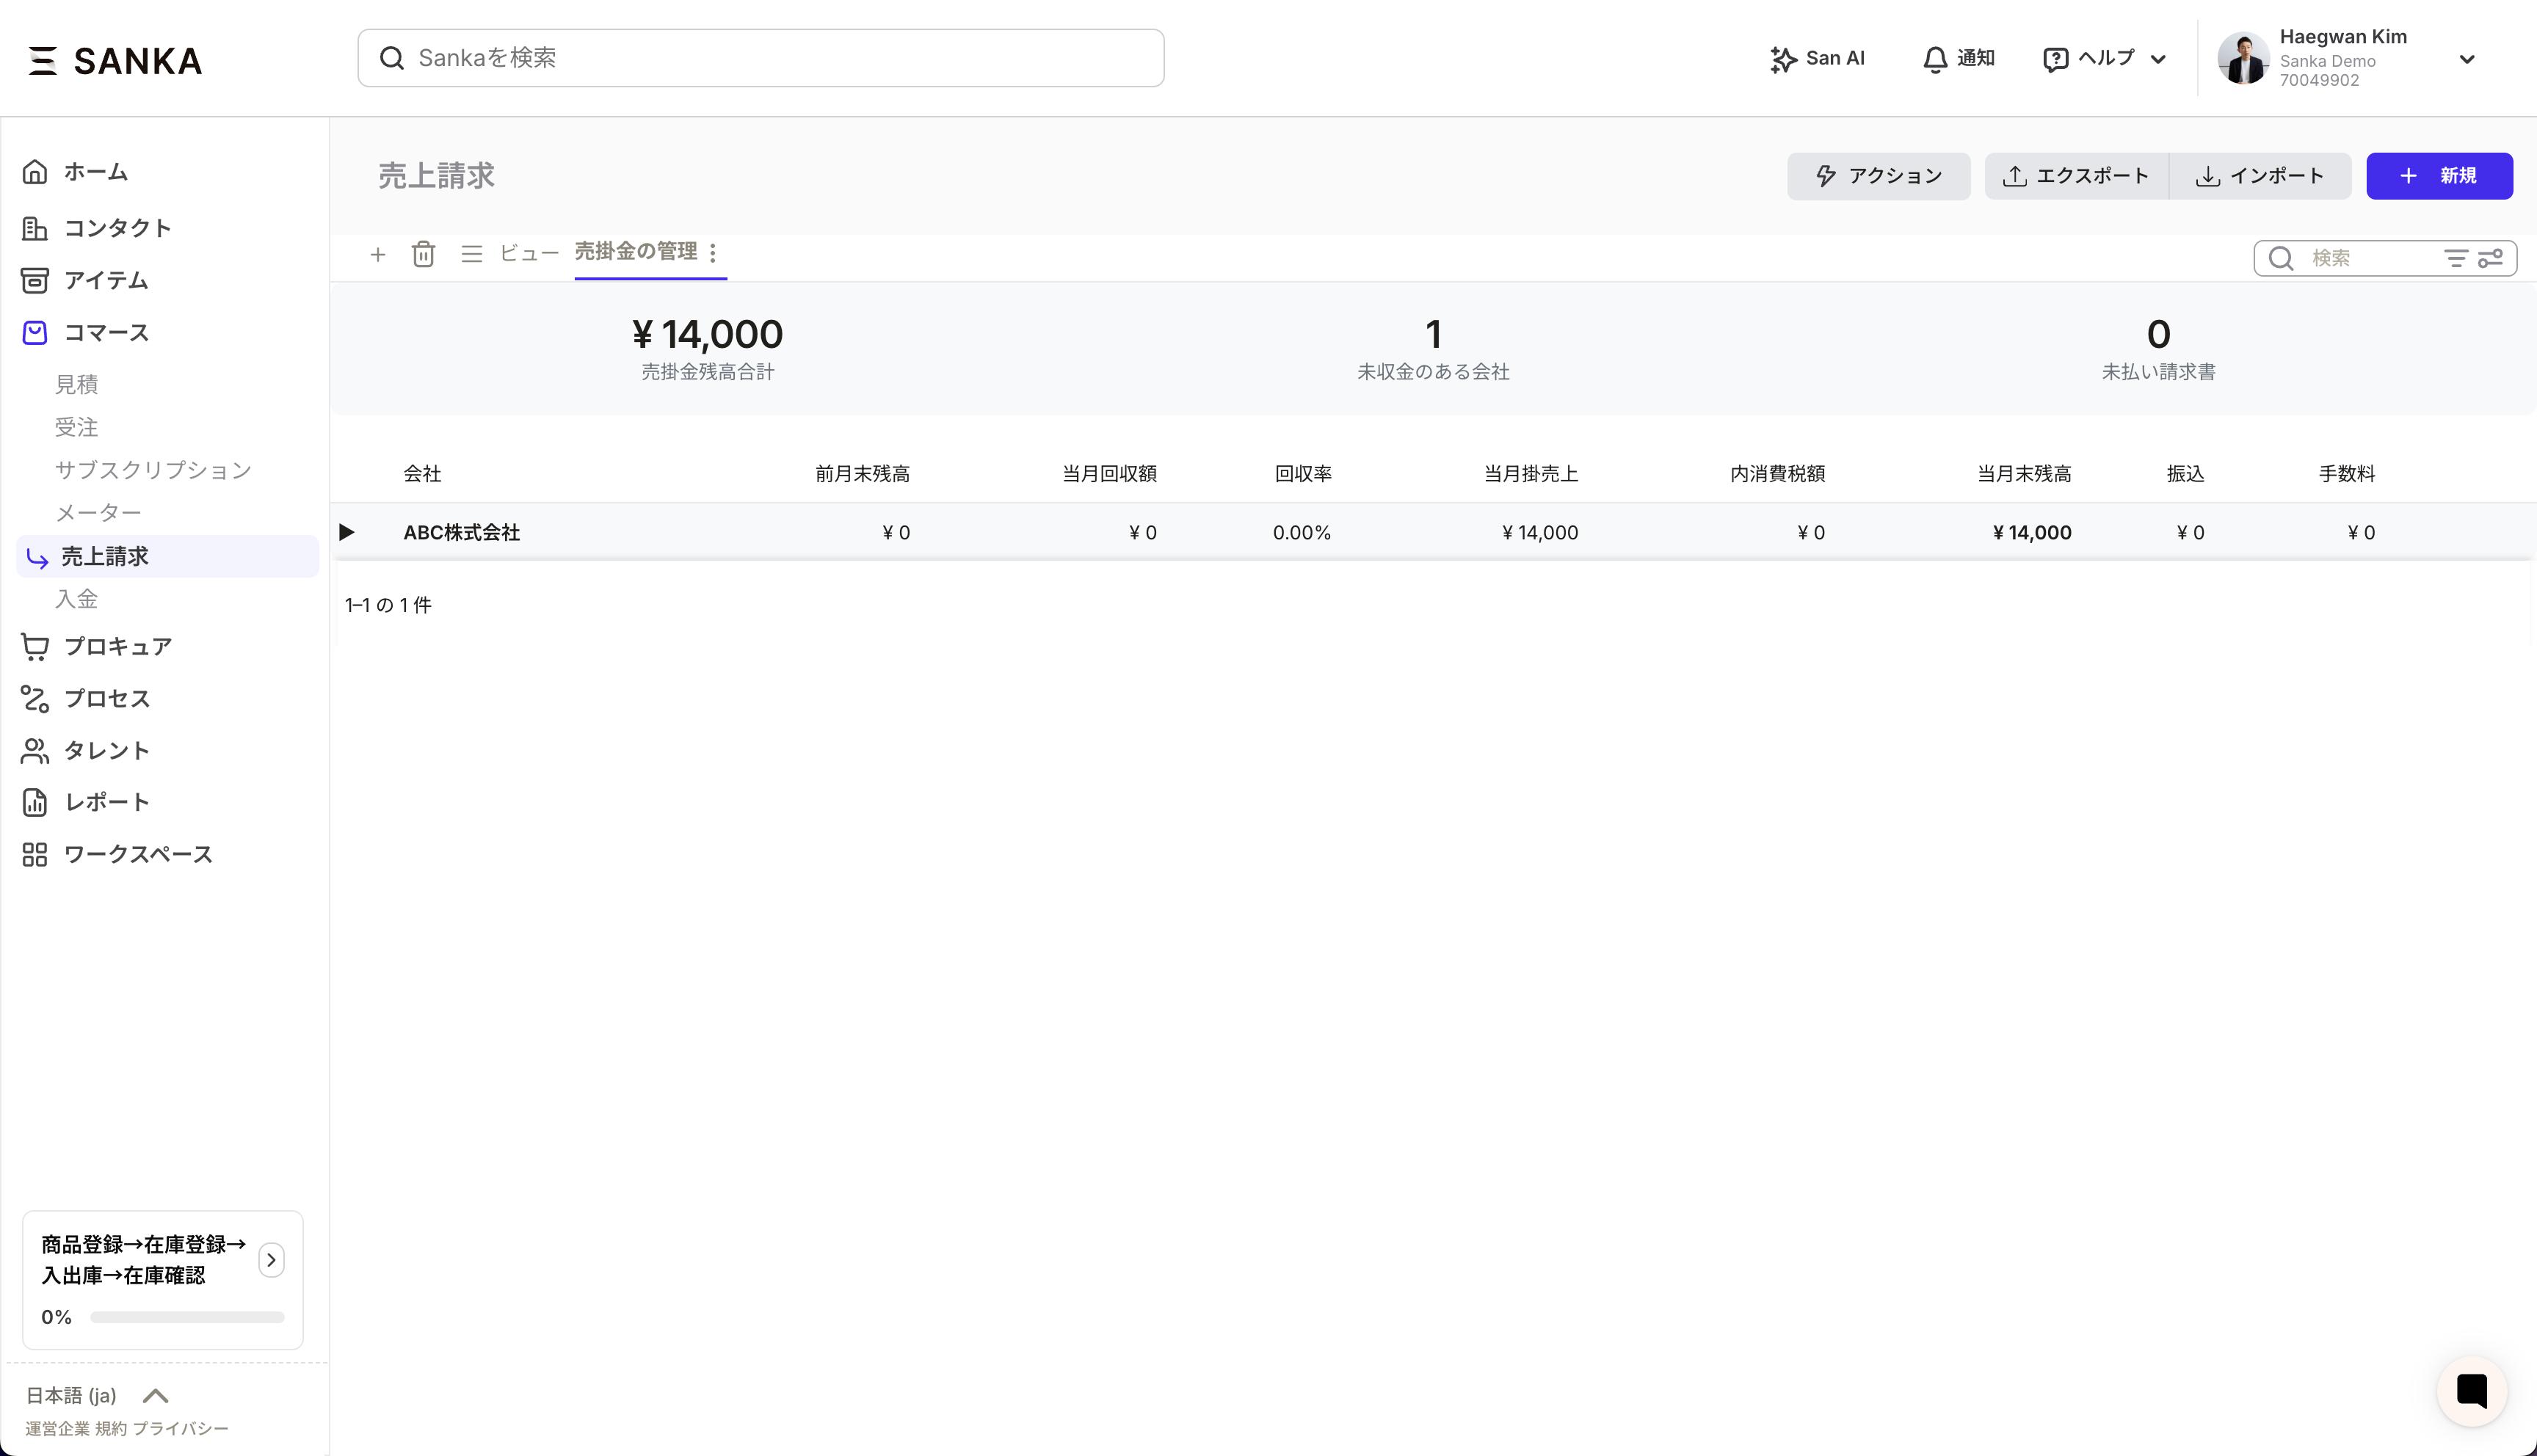Viewport: 2537px width, 1456px height.
Task: Click the エクスポート export button
Action: (x=2075, y=176)
